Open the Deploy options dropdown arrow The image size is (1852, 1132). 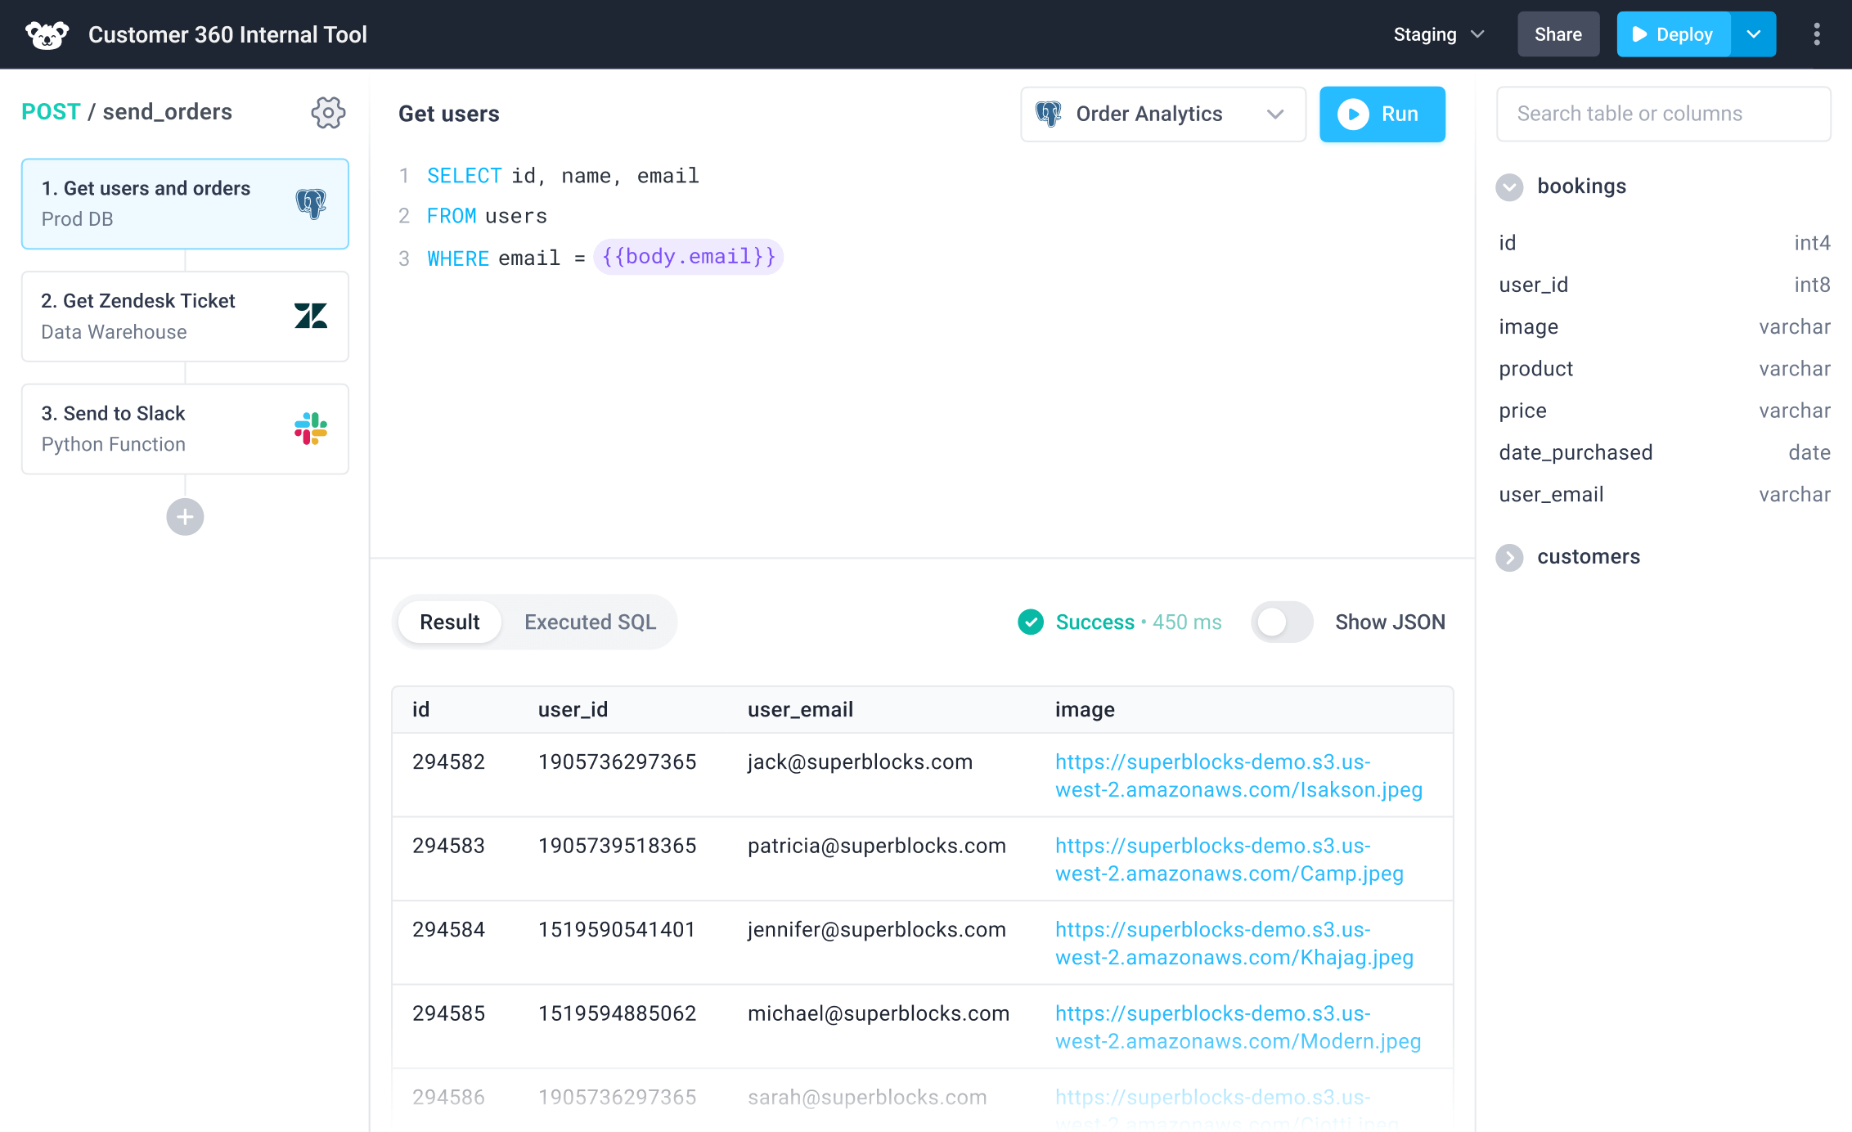(1754, 34)
